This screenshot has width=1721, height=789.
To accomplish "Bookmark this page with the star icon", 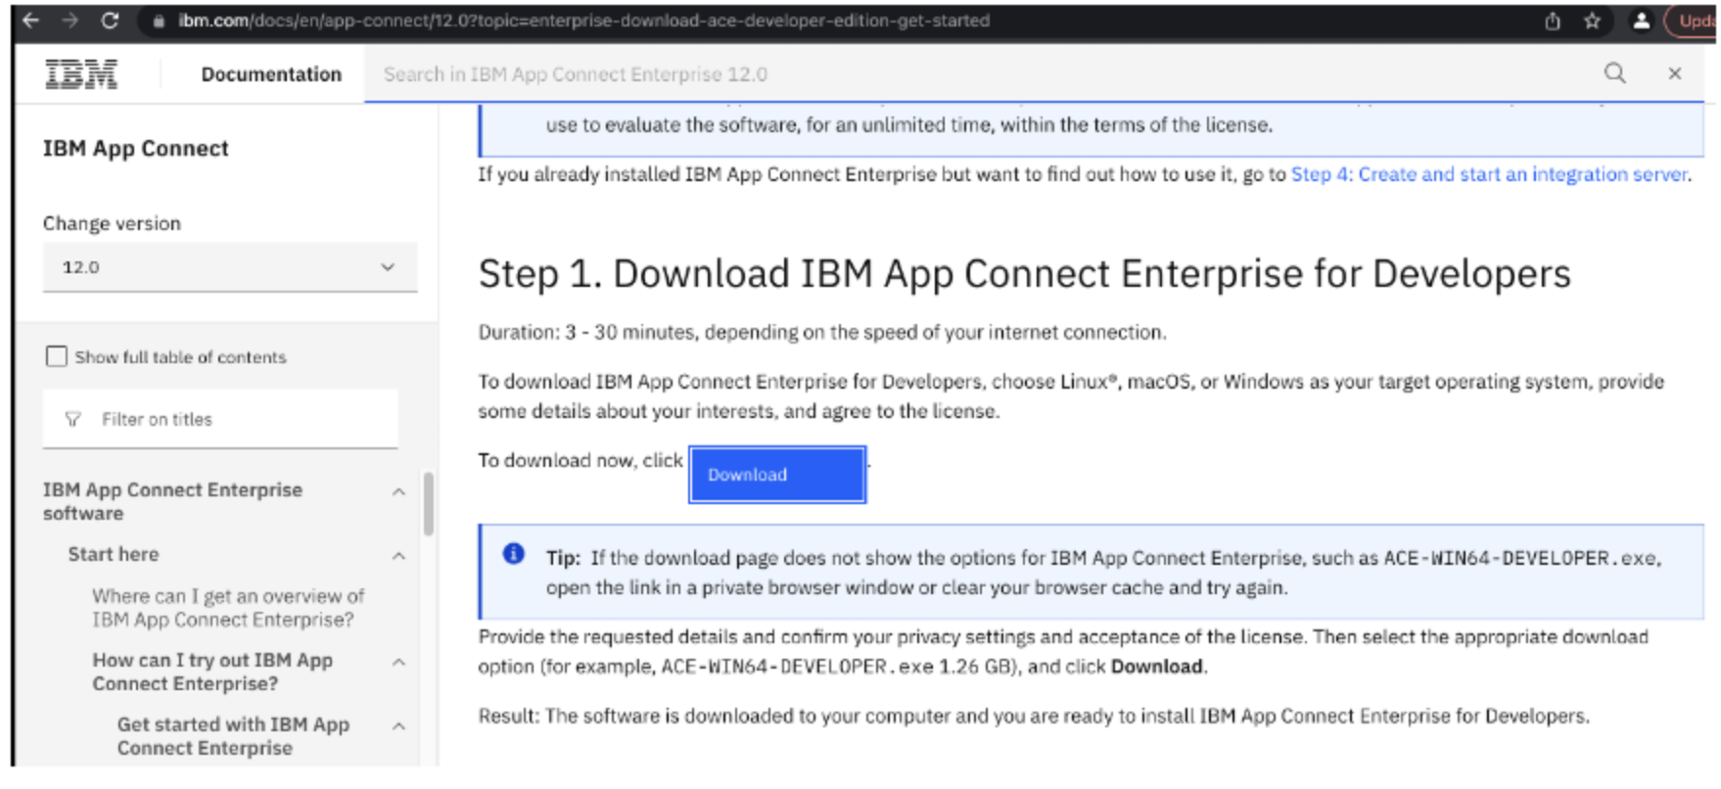I will (1592, 21).
